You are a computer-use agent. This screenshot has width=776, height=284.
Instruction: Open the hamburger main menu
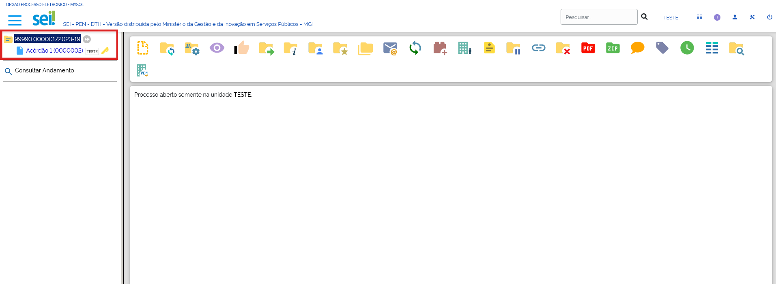(15, 20)
